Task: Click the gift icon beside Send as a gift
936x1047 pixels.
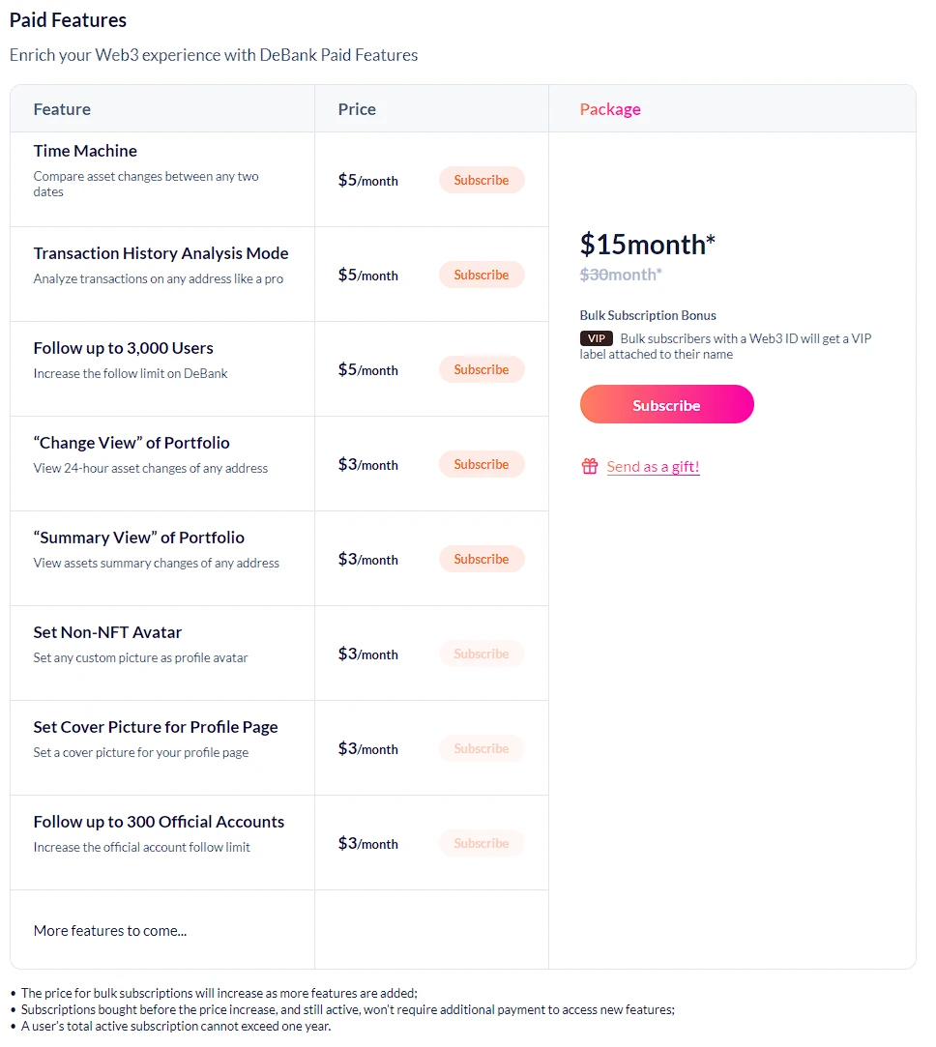Action: (x=590, y=466)
